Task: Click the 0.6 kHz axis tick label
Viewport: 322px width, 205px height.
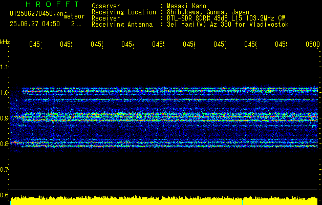Action: click(x=4, y=195)
